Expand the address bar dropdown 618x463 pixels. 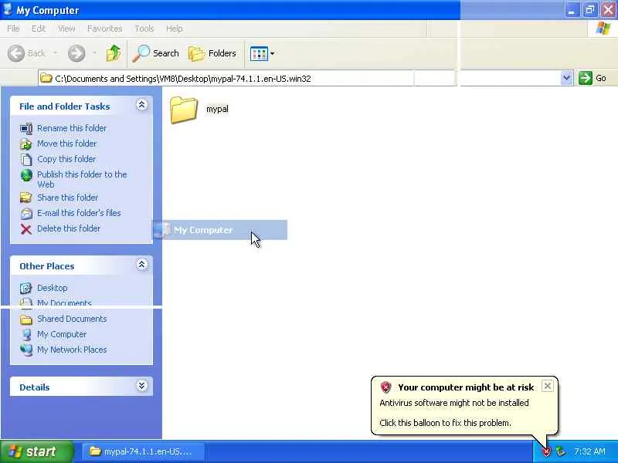click(566, 78)
